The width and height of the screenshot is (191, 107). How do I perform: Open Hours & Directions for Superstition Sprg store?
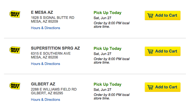pyautogui.click(x=45, y=64)
